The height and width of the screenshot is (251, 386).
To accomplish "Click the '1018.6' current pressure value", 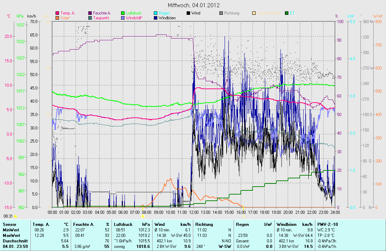I will click(x=143, y=246).
